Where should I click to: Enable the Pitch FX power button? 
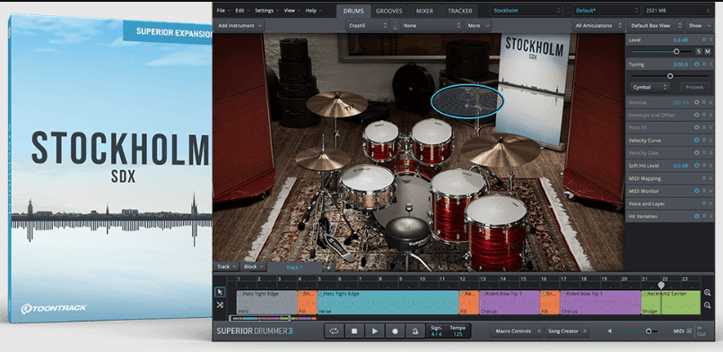click(697, 127)
